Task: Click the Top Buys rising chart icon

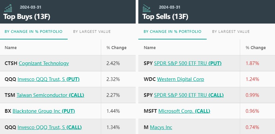Action: click(x=9, y=8)
